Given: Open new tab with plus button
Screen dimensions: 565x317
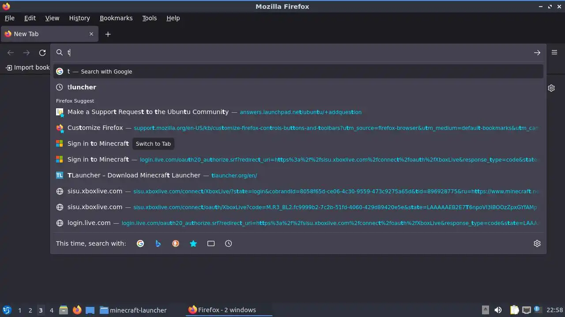Looking at the screenshot, I should pos(108,34).
